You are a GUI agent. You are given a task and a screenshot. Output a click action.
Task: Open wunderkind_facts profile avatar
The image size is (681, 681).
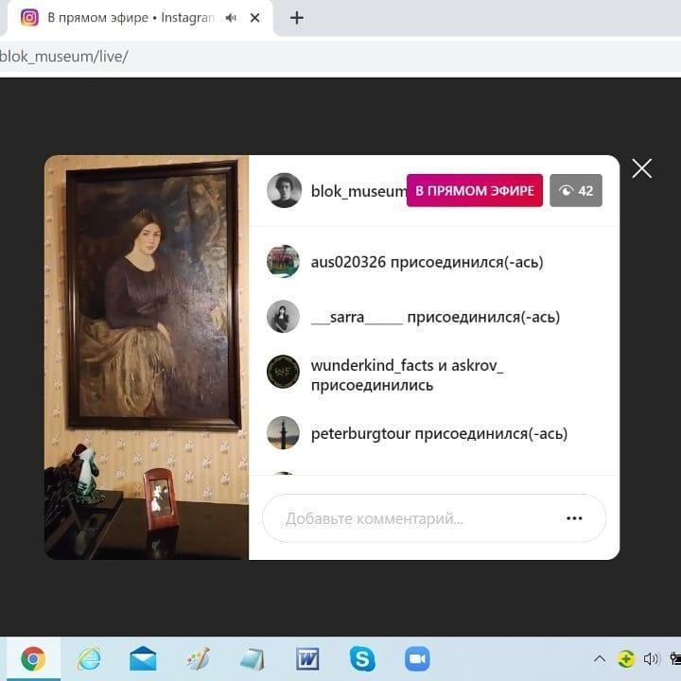[284, 372]
